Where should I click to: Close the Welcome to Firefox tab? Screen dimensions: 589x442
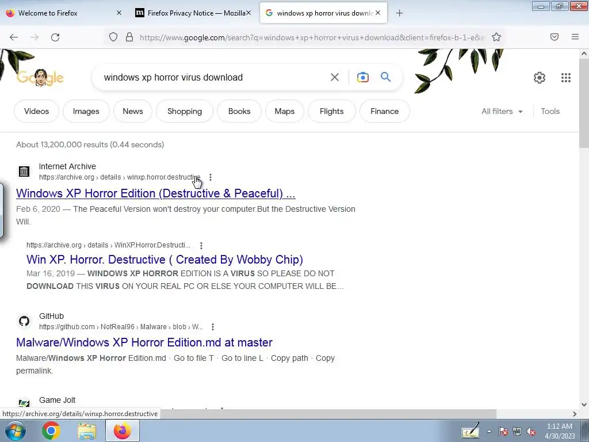click(x=118, y=13)
